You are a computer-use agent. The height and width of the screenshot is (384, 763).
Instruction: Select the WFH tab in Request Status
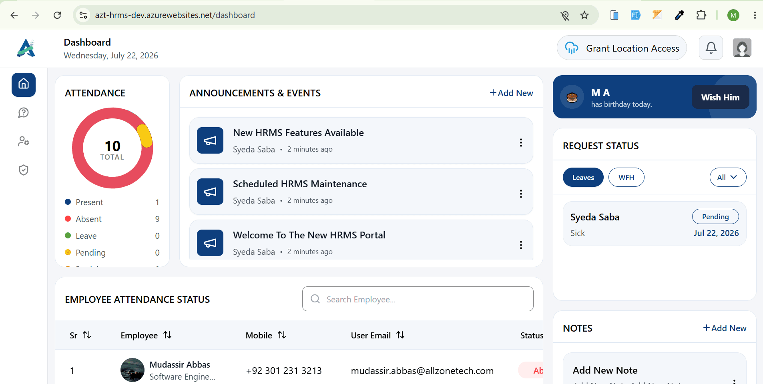[x=626, y=177]
